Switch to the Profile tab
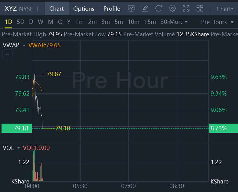 [112, 9]
